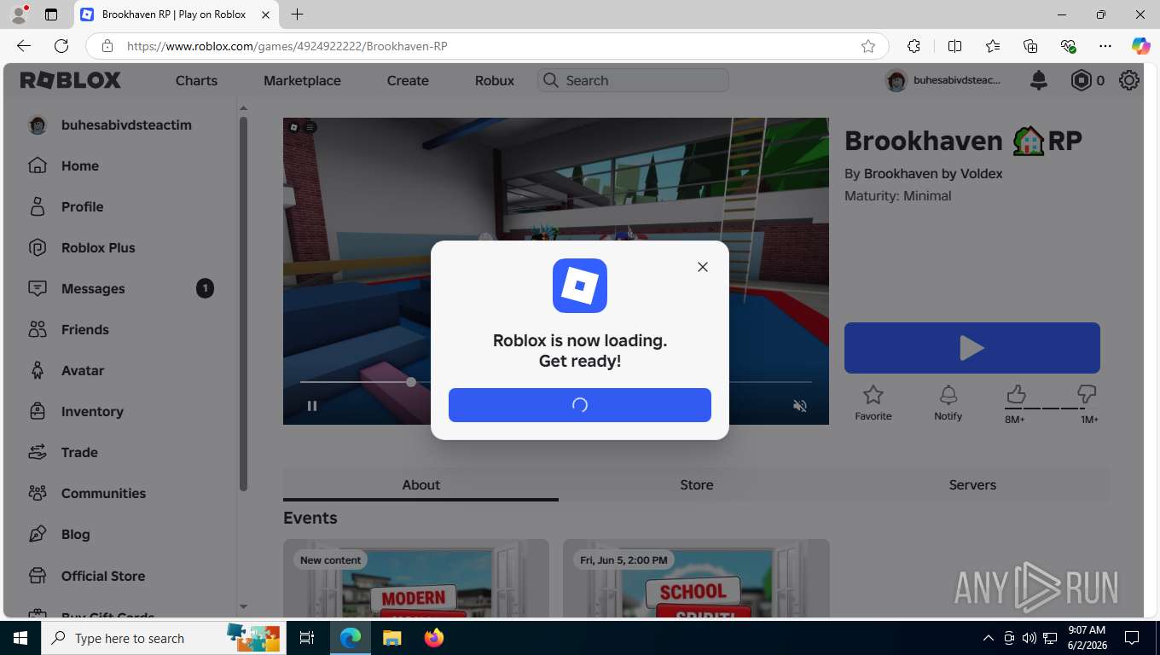Click the Roblox logo in loading dialog
The width and height of the screenshot is (1160, 655).
pos(580,286)
